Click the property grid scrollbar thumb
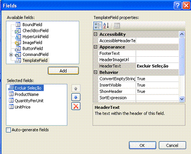Image resolution: width=191 pixels, height=154 pixels. [x=182, y=56]
